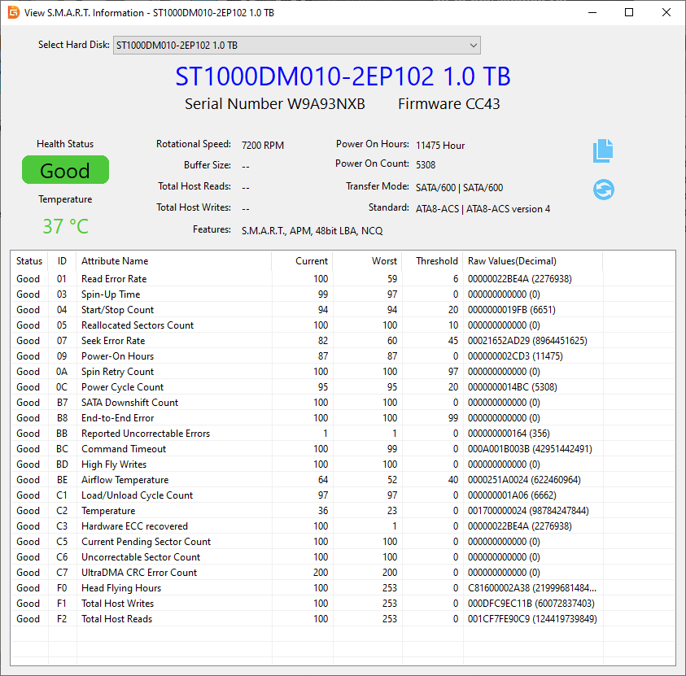This screenshot has width=686, height=676.
Task: Click the Status column header
Action: coord(29,261)
